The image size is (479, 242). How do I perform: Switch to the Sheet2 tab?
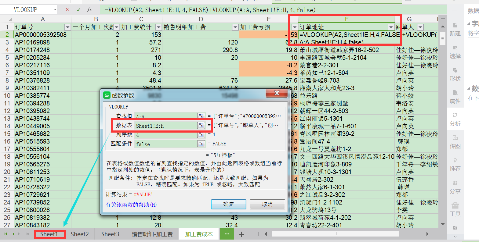(80, 234)
